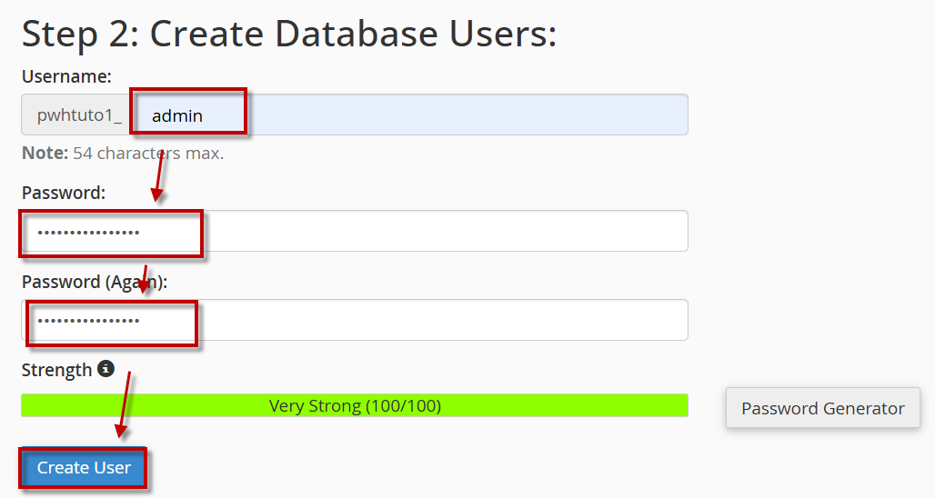This screenshot has height=498, width=935.
Task: Click the Create User button
Action: (x=84, y=468)
